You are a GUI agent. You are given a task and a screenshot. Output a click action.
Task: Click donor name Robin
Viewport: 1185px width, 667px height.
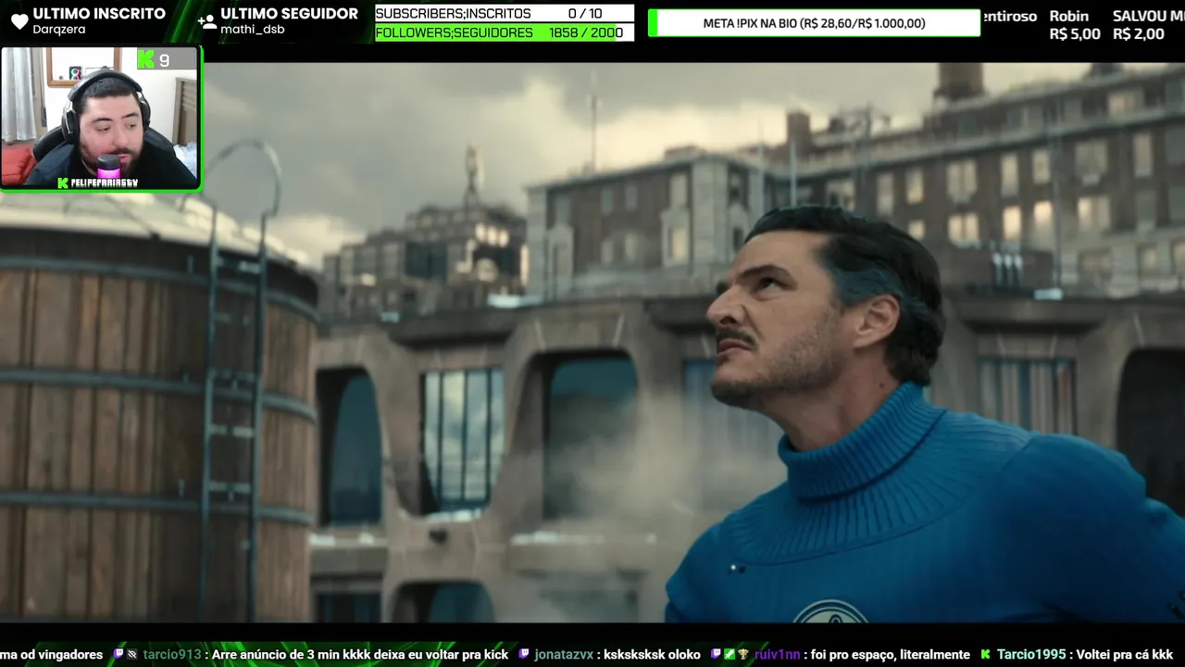tap(1069, 16)
